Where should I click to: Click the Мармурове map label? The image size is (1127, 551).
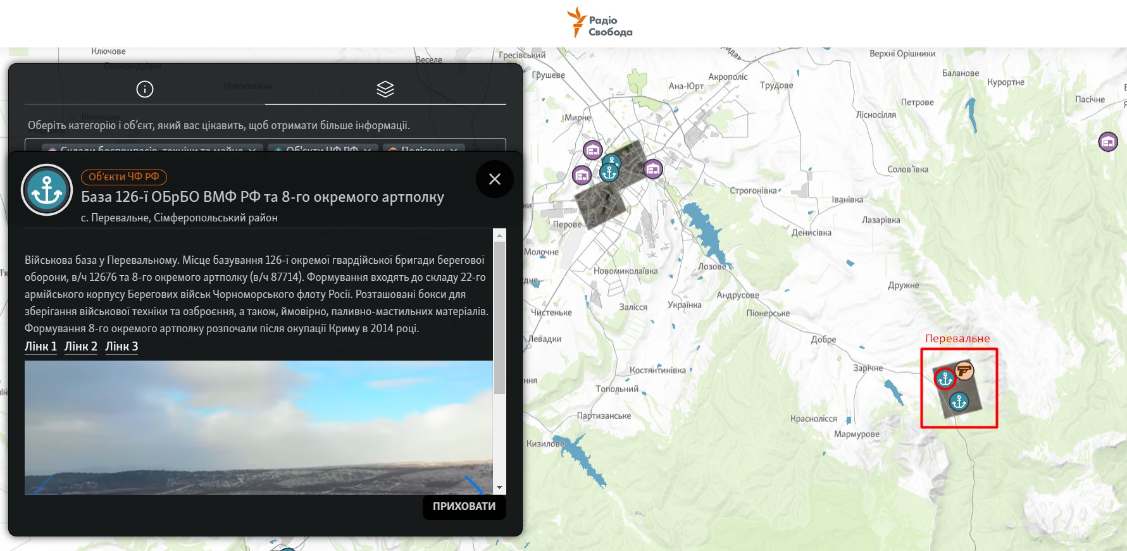click(x=857, y=434)
